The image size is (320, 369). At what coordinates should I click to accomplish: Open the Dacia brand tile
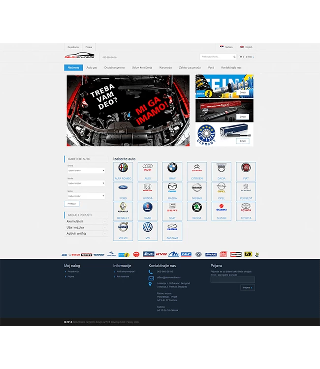pos(222,171)
